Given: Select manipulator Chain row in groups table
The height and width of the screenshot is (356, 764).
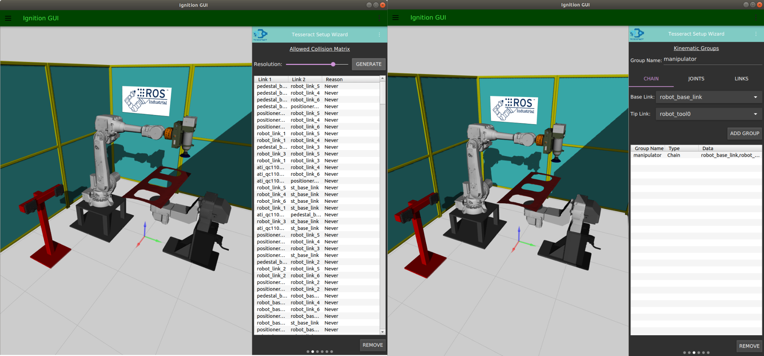Looking at the screenshot, I should (696, 155).
